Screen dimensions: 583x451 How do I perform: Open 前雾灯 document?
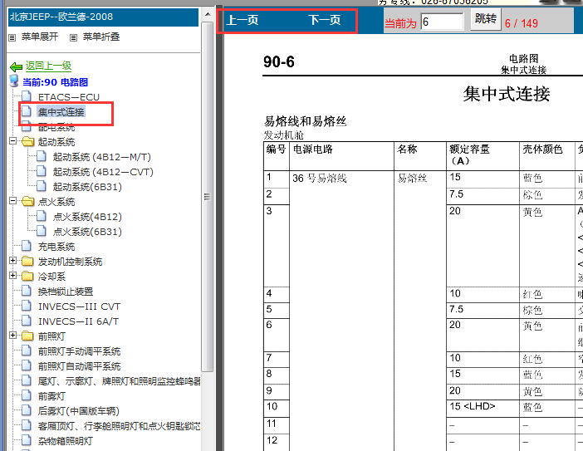coord(51,396)
